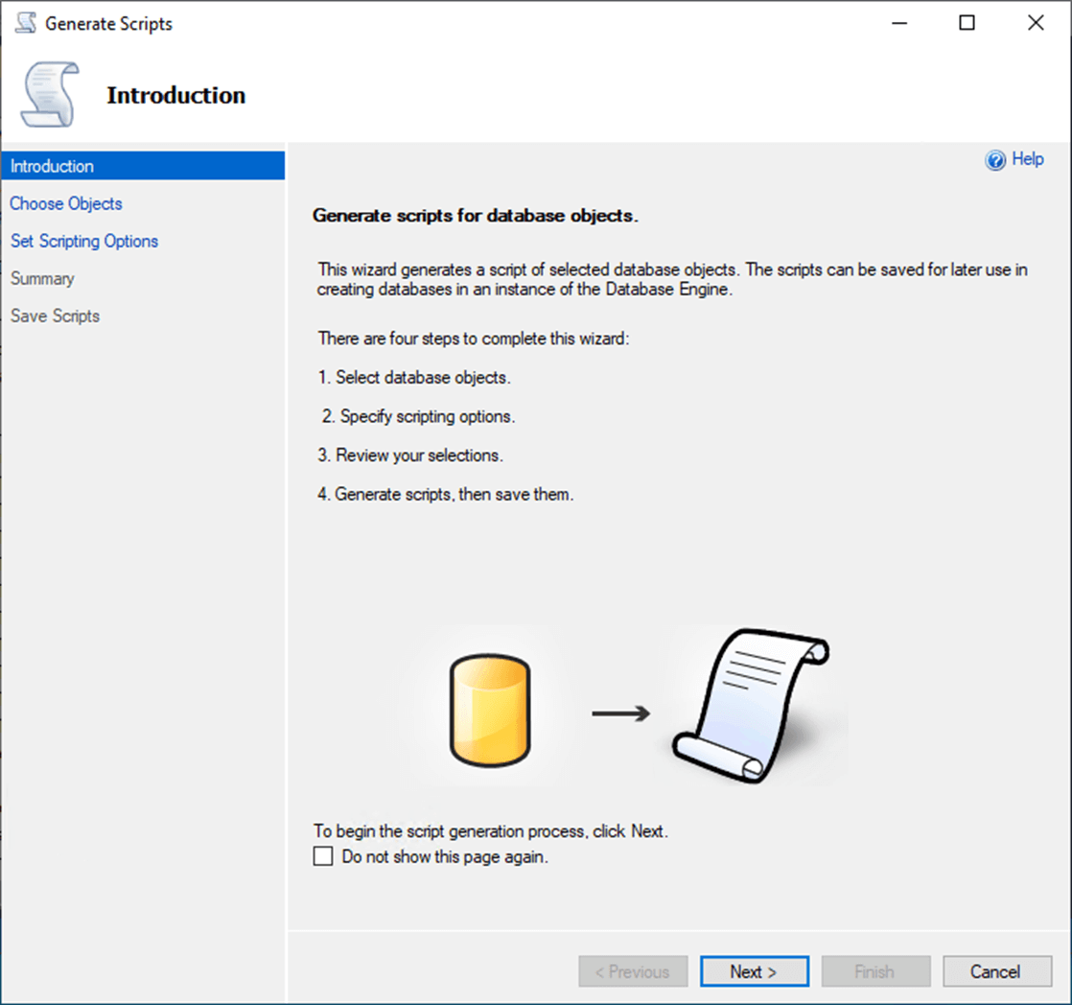The image size is (1072, 1005).
Task: Go to the Choose Objects step
Action: coord(66,203)
